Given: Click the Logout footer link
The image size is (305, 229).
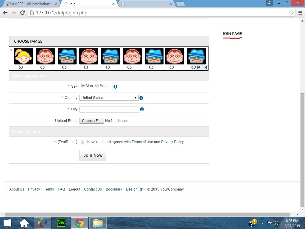Looking at the screenshot, I should [74, 189].
